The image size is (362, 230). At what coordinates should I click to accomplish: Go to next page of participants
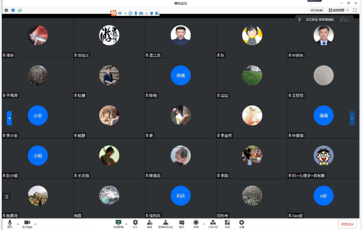tap(352, 118)
